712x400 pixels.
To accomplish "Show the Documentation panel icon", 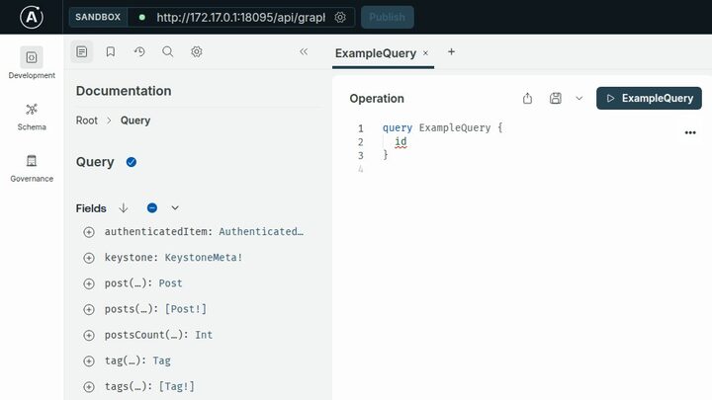I will (82, 51).
